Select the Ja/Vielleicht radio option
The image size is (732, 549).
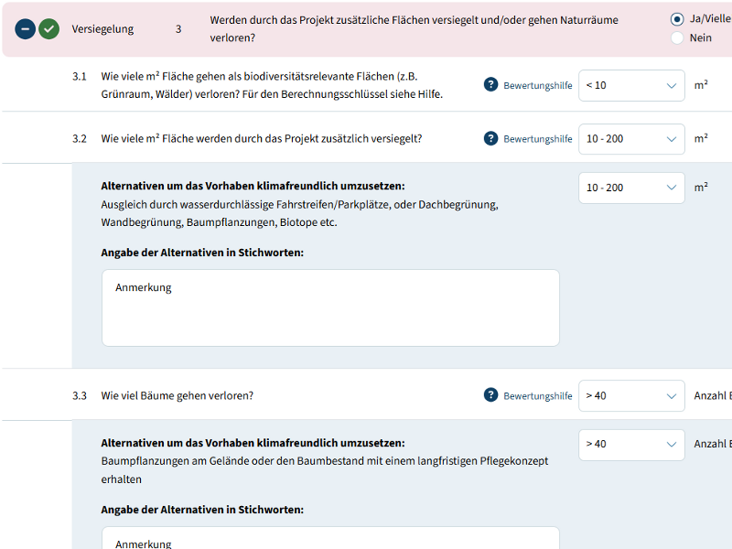[677, 18]
